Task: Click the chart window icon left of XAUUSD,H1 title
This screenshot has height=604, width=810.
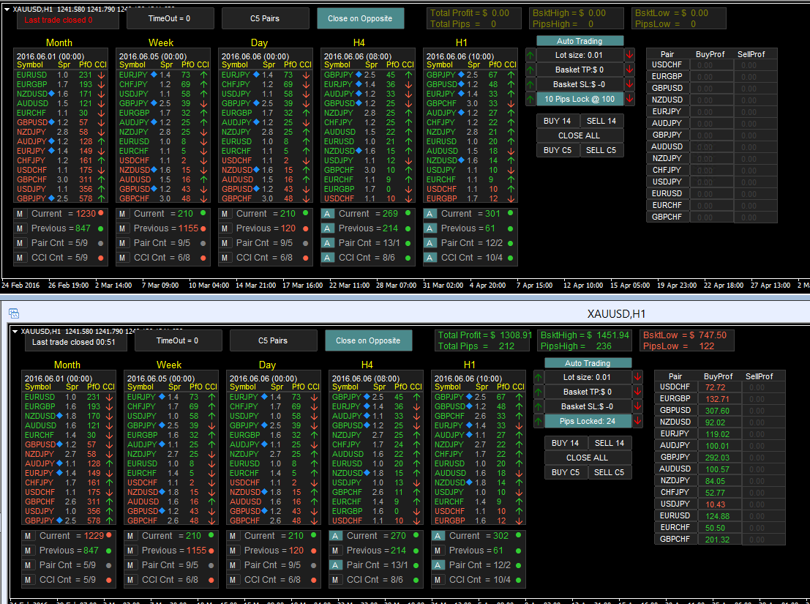Action: point(13,313)
